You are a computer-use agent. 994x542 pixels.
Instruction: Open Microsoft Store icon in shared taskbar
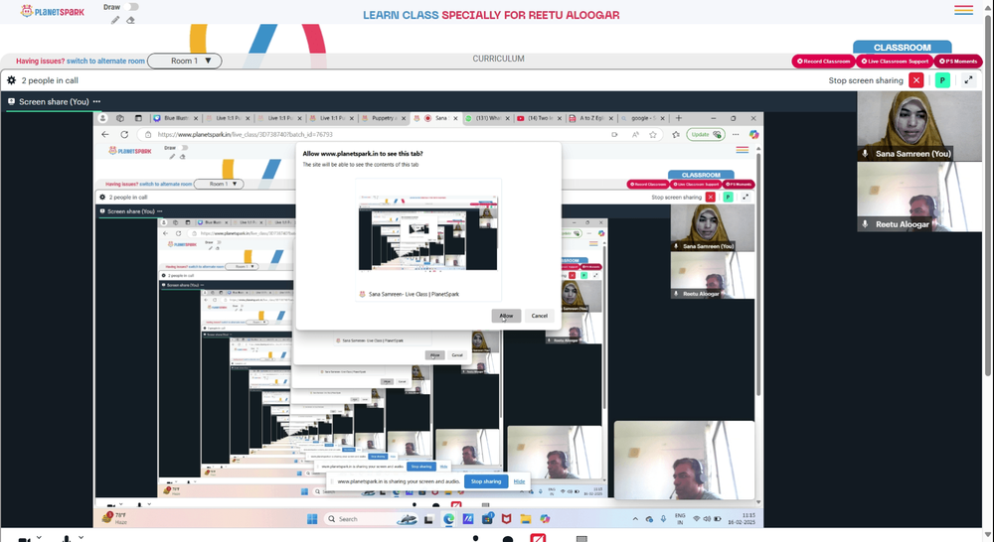click(x=487, y=519)
